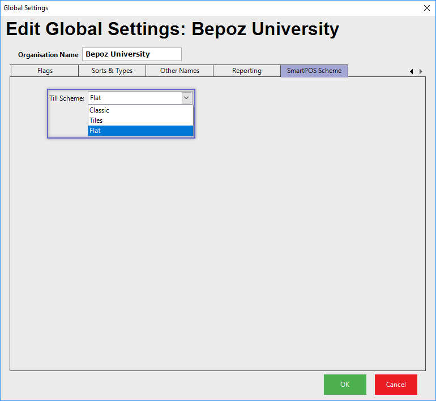
Task: Open the Flags tab
Action: (x=45, y=71)
